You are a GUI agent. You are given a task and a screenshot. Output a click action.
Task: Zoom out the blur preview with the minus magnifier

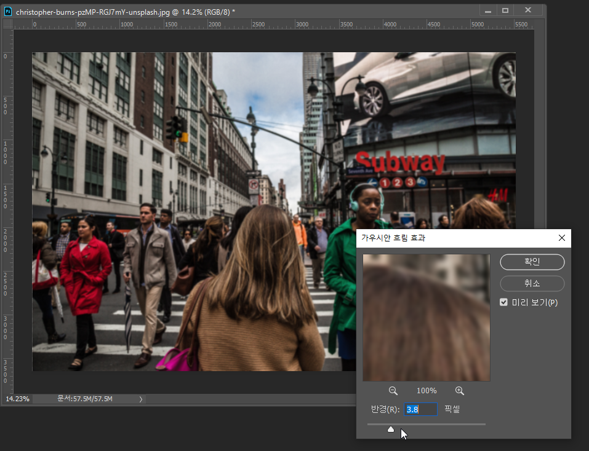[393, 391]
